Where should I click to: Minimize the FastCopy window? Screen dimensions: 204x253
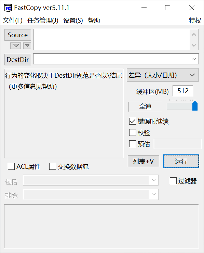tap(144, 8)
